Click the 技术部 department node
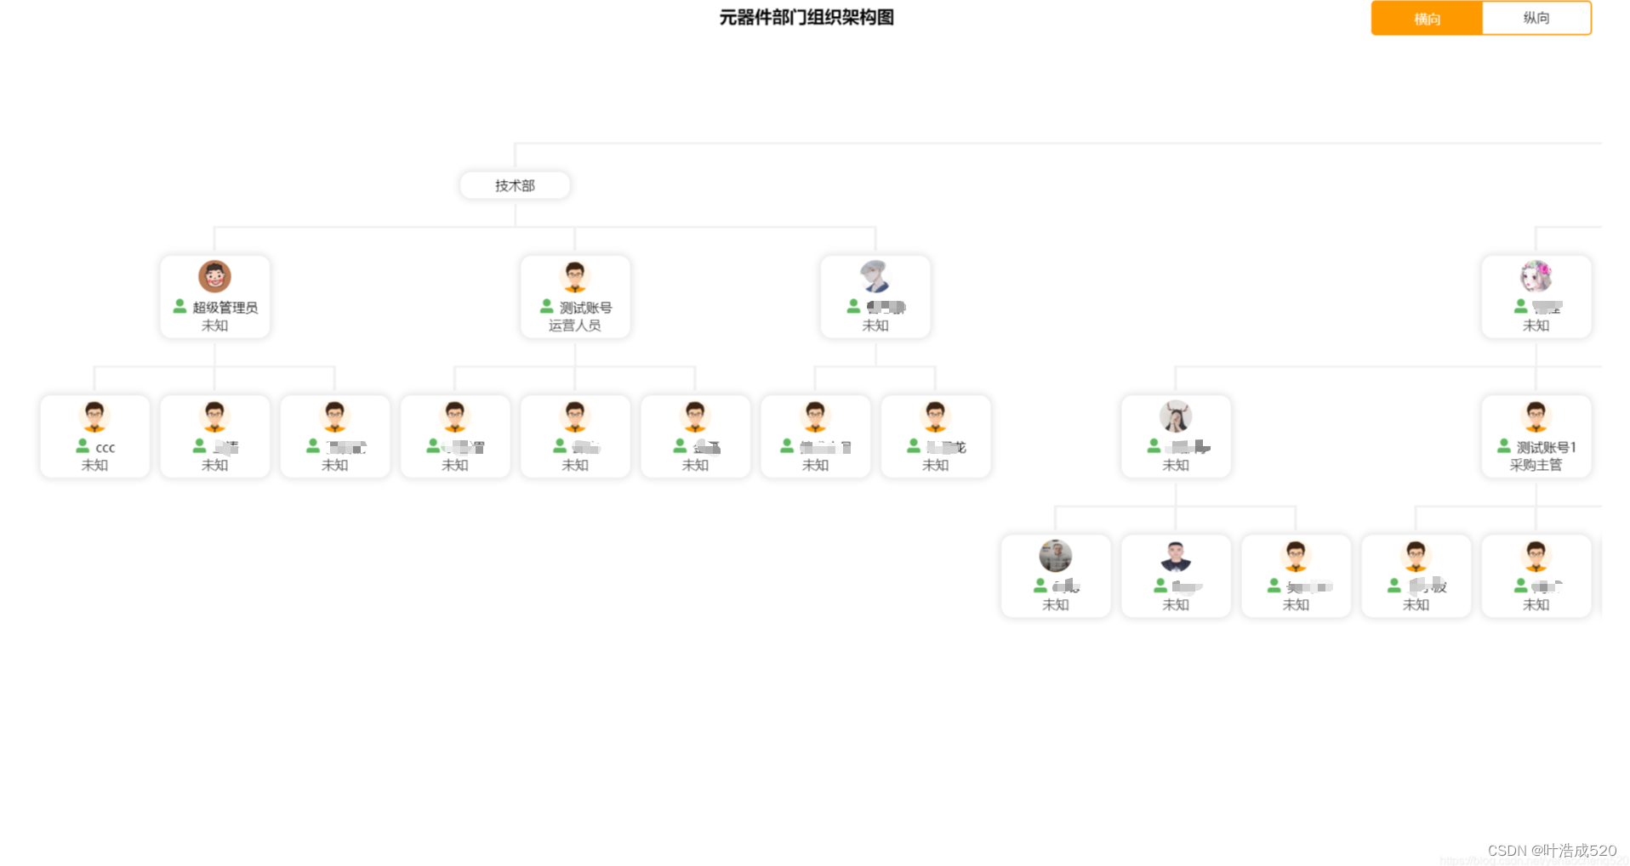This screenshot has width=1630, height=866. pos(515,185)
